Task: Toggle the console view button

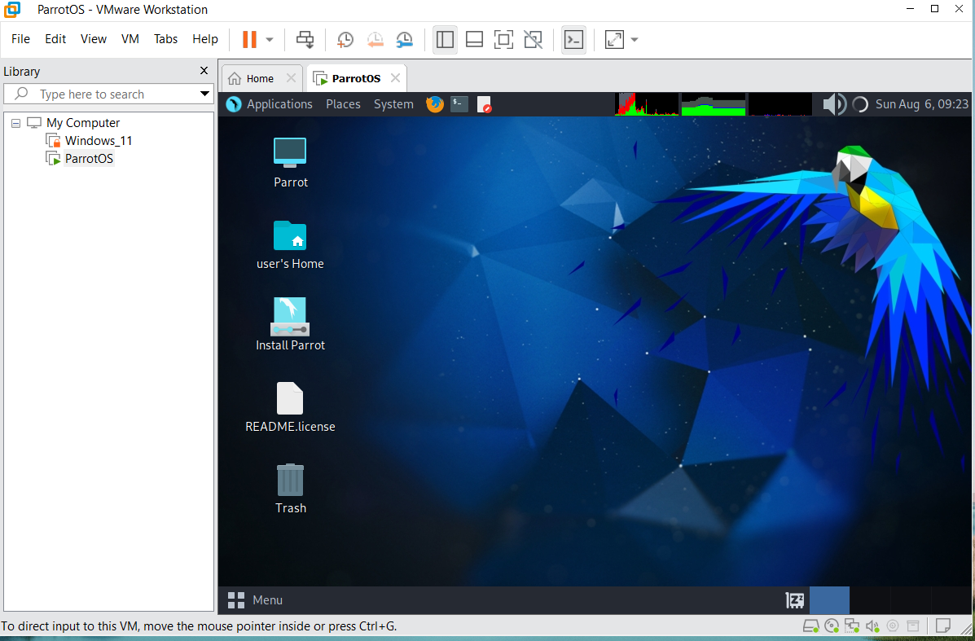Action: point(573,39)
